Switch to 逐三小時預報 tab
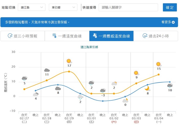 [23, 36]
